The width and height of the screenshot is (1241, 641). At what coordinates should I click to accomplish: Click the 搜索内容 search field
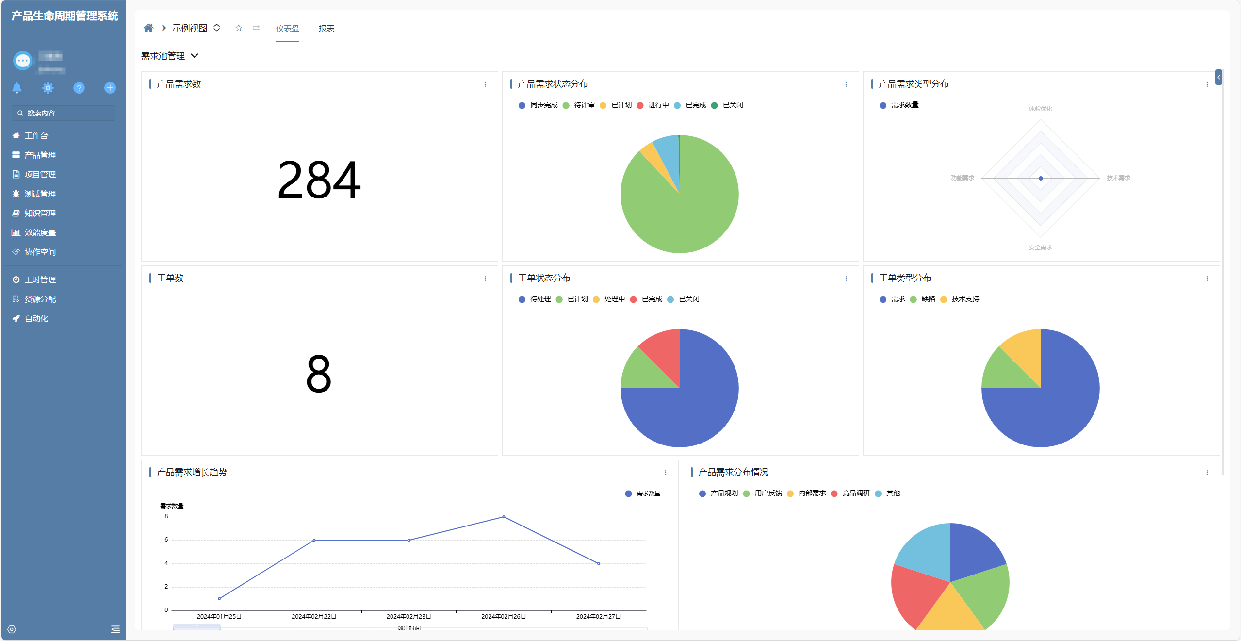(64, 113)
